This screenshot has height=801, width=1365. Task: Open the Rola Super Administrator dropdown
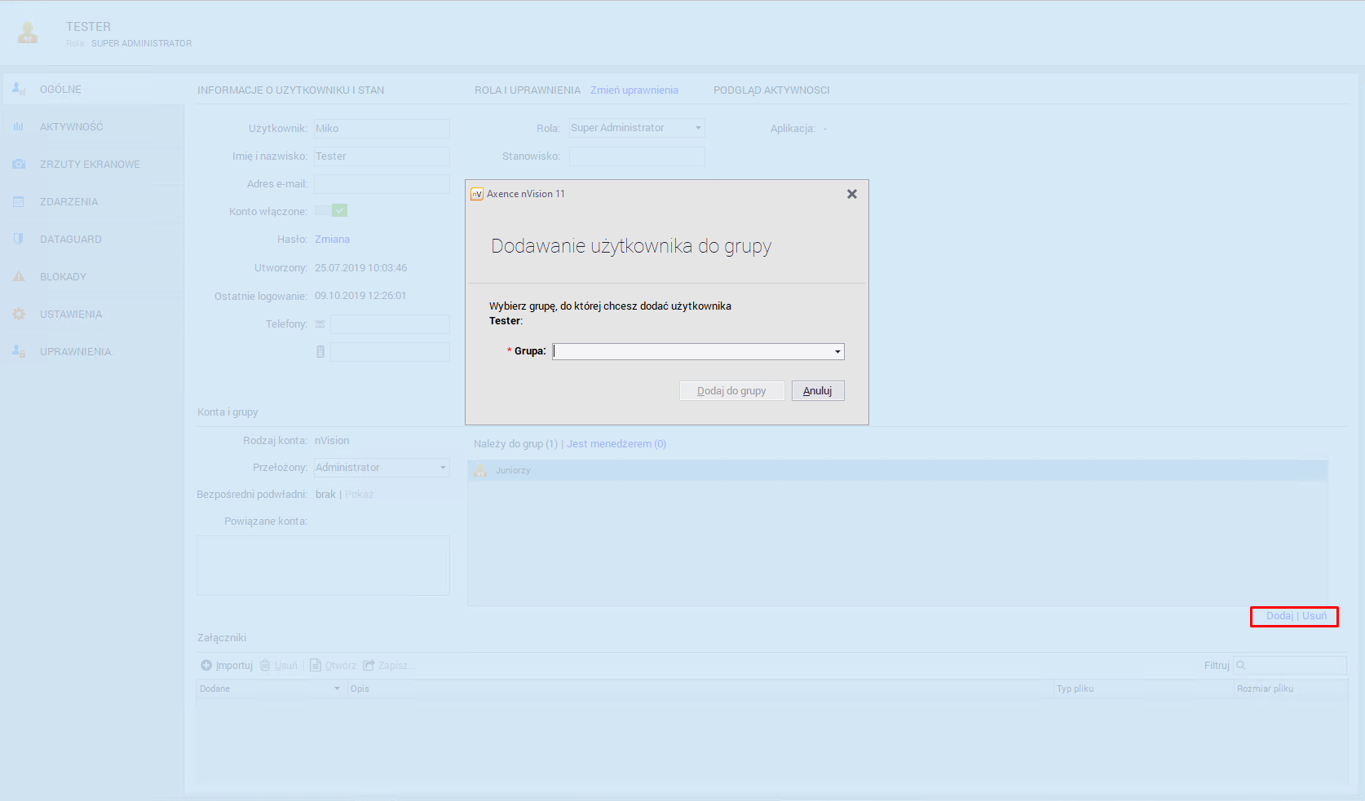pos(698,128)
